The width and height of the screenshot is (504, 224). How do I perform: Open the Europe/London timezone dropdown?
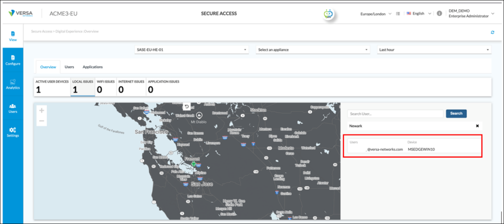click(376, 14)
